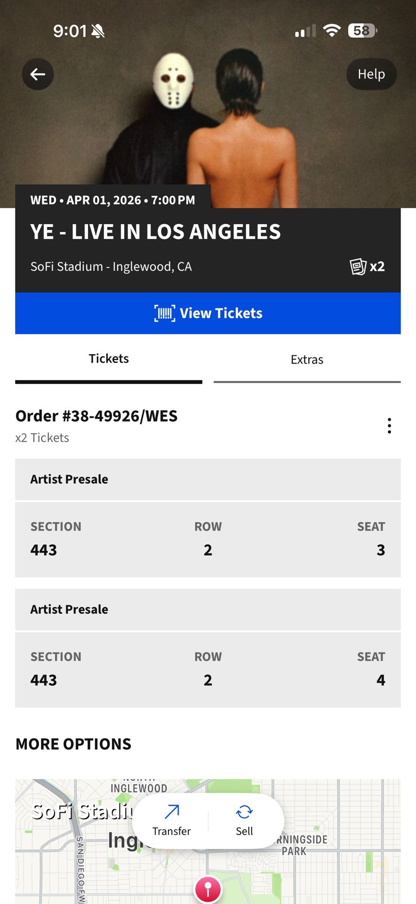Tap the x2 ticket count icon
This screenshot has width=416, height=904.
(368, 266)
